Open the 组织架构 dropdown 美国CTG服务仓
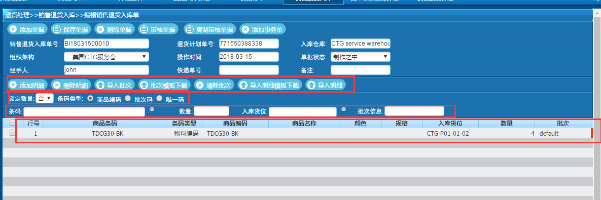Image resolution: width=601 pixels, height=200 pixels. coord(106,57)
